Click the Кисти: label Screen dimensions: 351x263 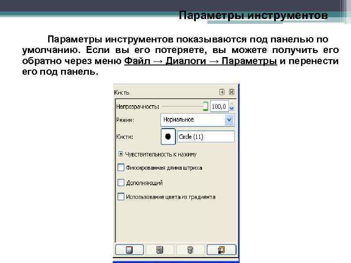(x=125, y=137)
